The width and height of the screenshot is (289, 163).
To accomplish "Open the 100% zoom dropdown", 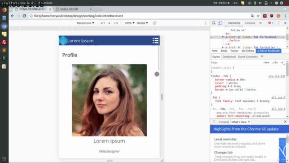I will coord(129,23).
